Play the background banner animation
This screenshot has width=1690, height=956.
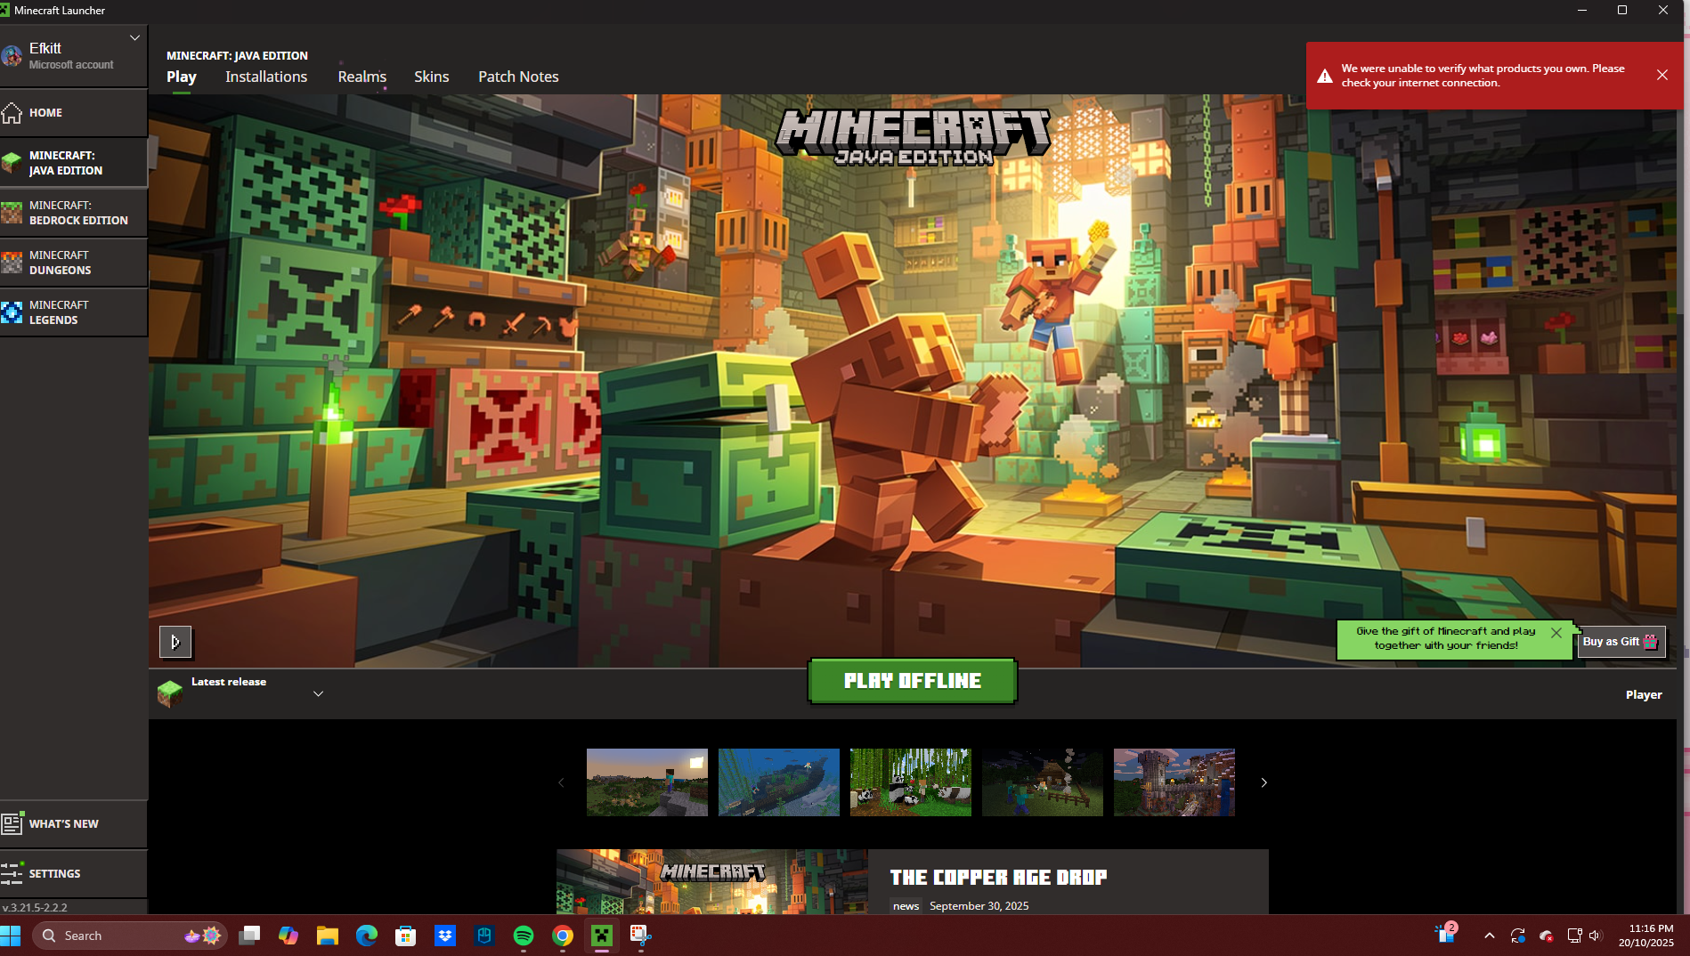[x=175, y=642]
